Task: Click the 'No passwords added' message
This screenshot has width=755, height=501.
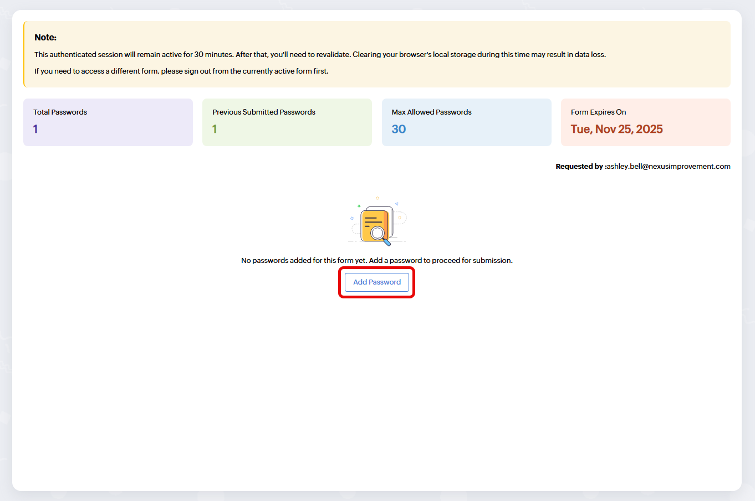Action: click(x=376, y=260)
